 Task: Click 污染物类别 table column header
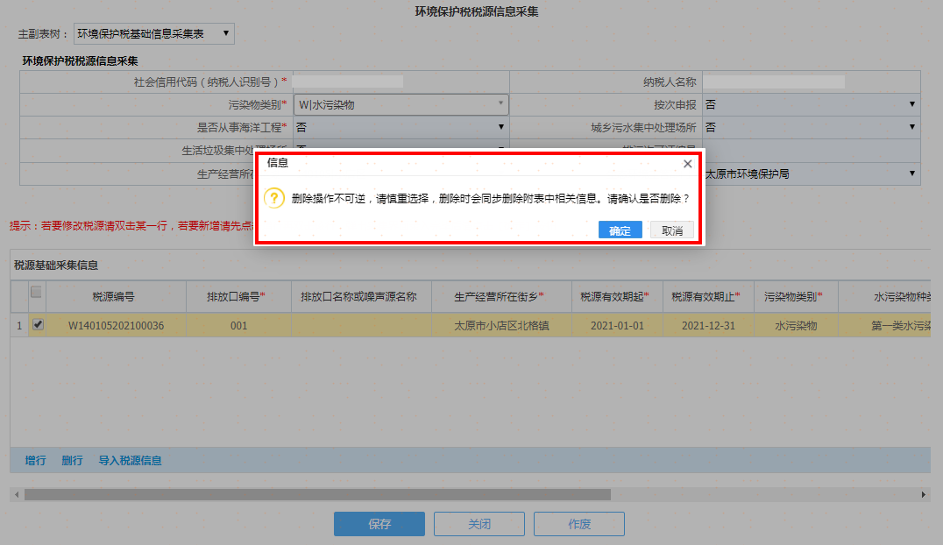(x=796, y=296)
